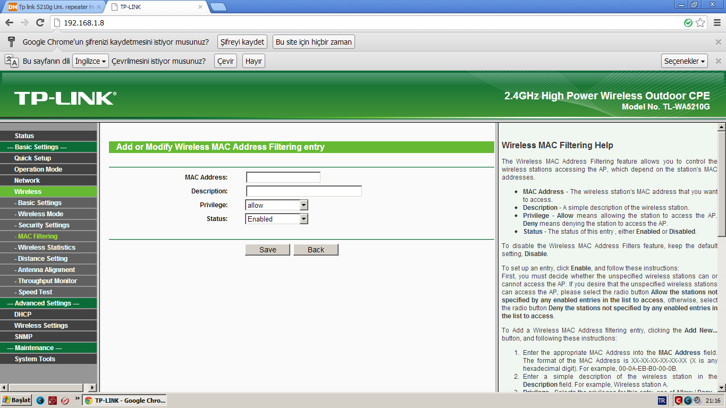
Task: Open Throughput Monitor submenu
Action: pyautogui.click(x=48, y=281)
